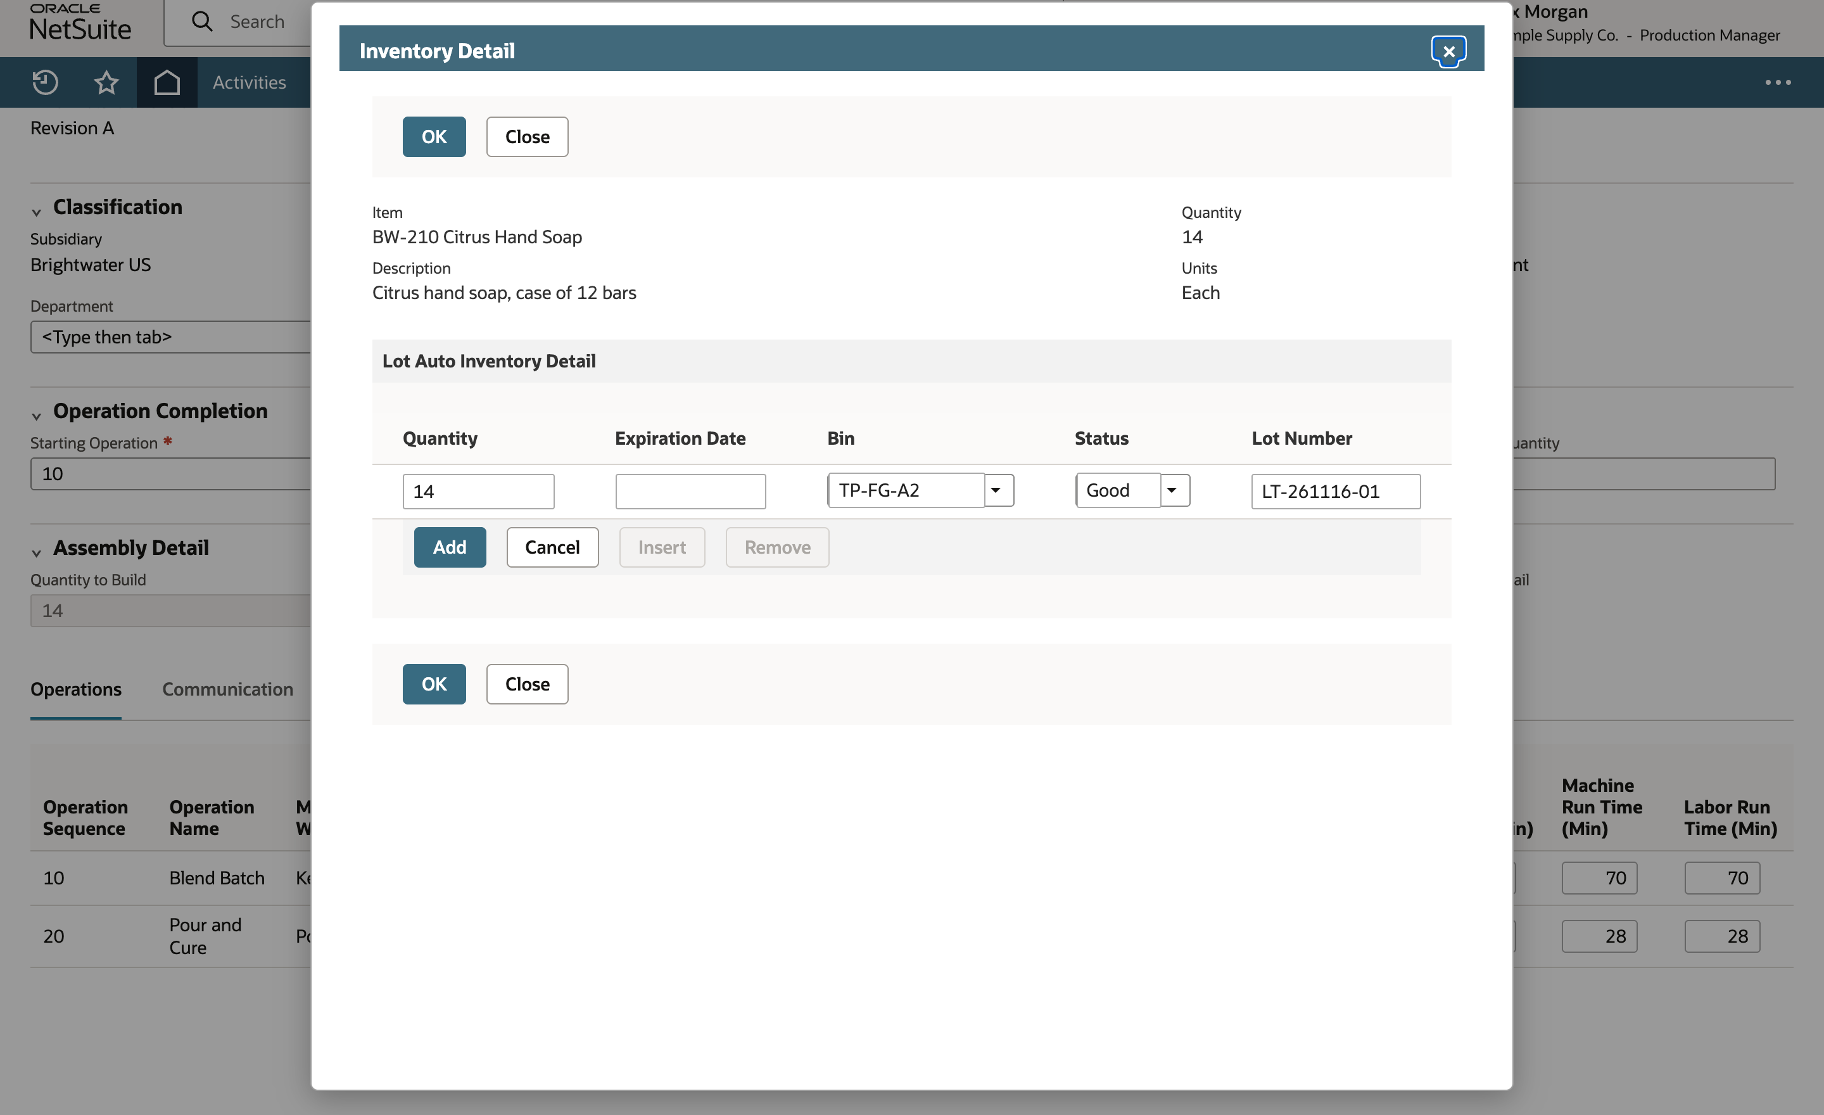Click the bottom OK button
1824x1115 pixels.
434,684
